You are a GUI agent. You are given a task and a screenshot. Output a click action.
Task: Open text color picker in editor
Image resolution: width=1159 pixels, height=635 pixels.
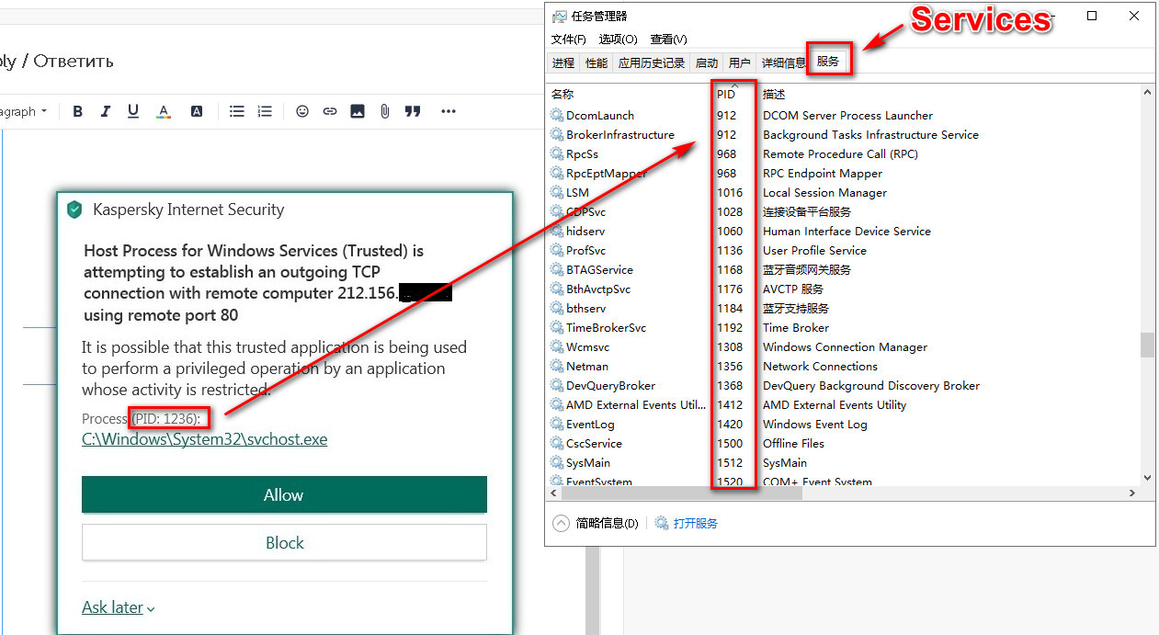pyautogui.click(x=164, y=111)
